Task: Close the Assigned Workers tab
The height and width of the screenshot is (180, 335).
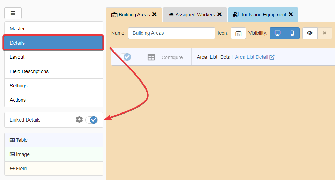Action: (219, 14)
